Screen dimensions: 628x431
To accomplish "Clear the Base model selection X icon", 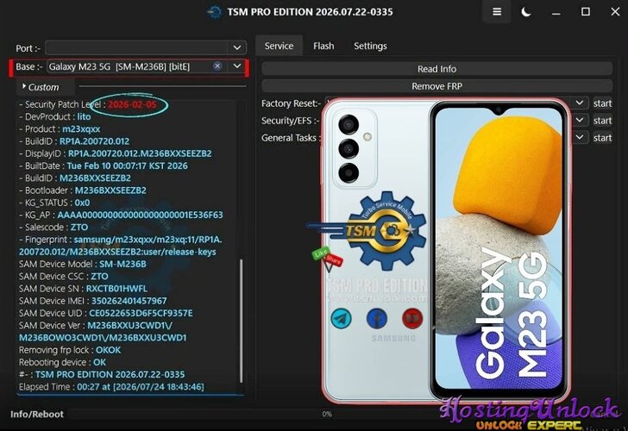I will tap(217, 66).
